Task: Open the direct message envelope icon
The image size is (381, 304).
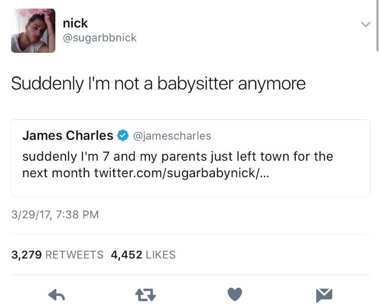Action: (324, 294)
